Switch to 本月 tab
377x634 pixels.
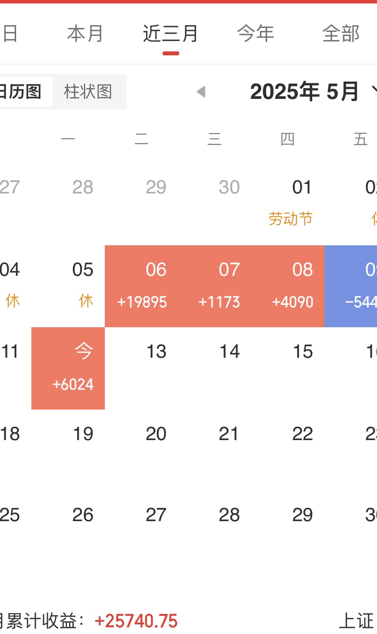(x=85, y=34)
